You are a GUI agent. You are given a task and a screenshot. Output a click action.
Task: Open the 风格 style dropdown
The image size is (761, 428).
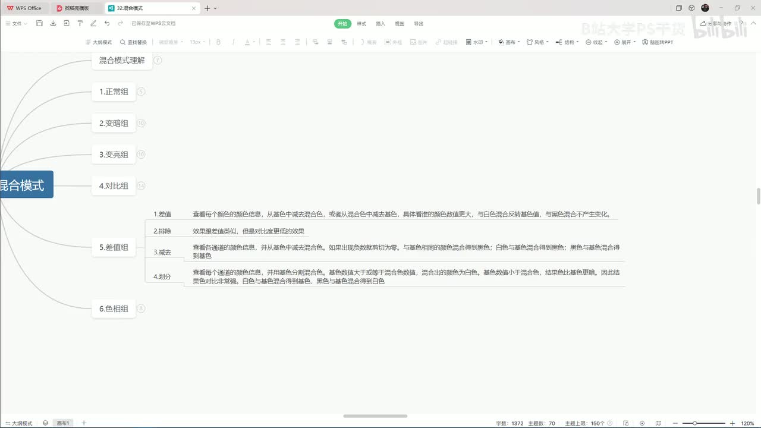(539, 42)
